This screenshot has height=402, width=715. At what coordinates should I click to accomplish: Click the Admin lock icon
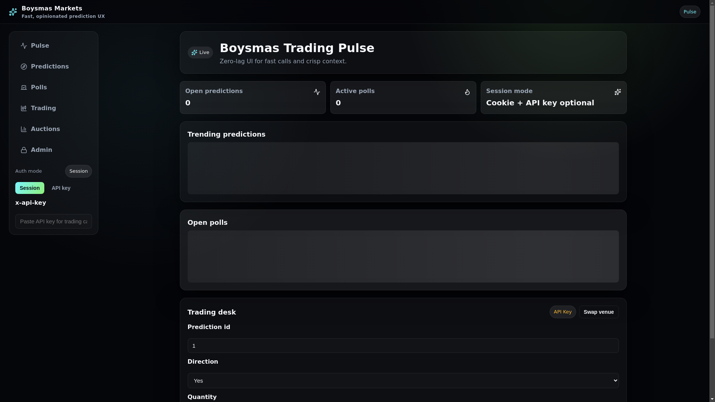click(24, 150)
